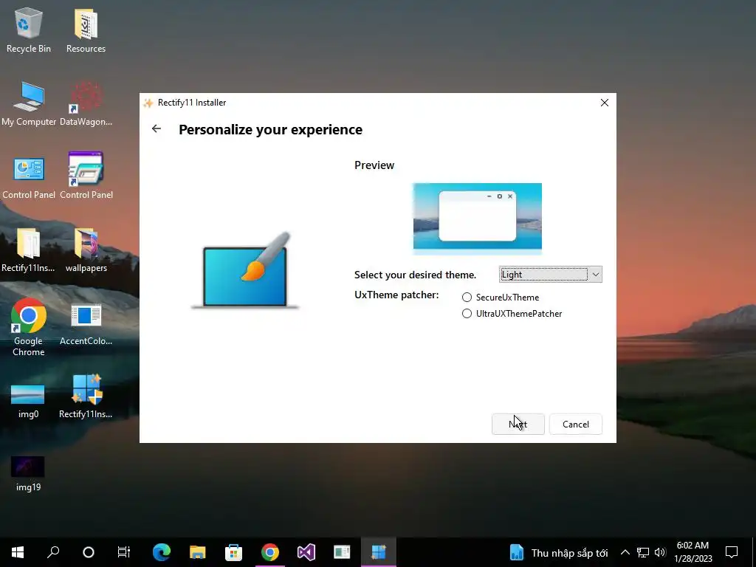The width and height of the screenshot is (756, 567).
Task: Open the desired theme dropdown
Action: click(x=551, y=275)
